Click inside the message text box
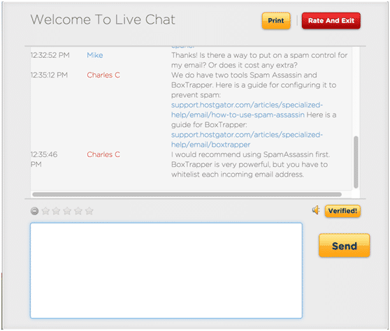This screenshot has width=390, height=331. (166, 270)
